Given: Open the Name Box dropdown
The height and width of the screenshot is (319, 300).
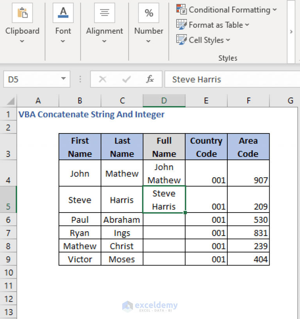Looking at the screenshot, I should tap(63, 79).
